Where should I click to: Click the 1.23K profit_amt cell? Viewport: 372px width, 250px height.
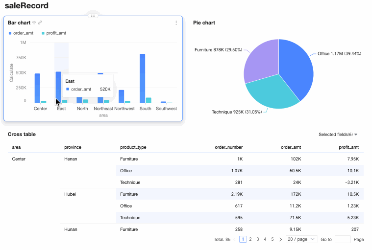click(353, 206)
